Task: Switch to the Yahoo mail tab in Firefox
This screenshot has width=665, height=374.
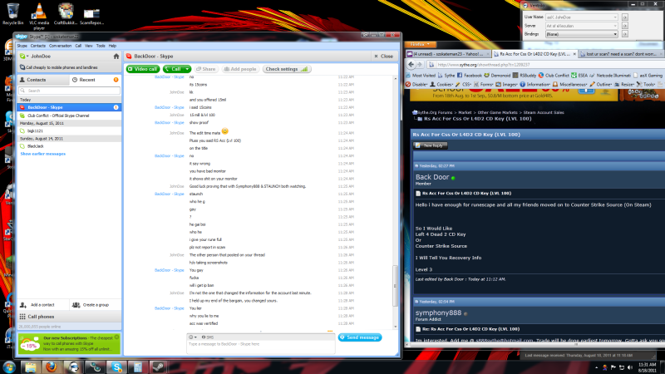Action: coord(448,54)
